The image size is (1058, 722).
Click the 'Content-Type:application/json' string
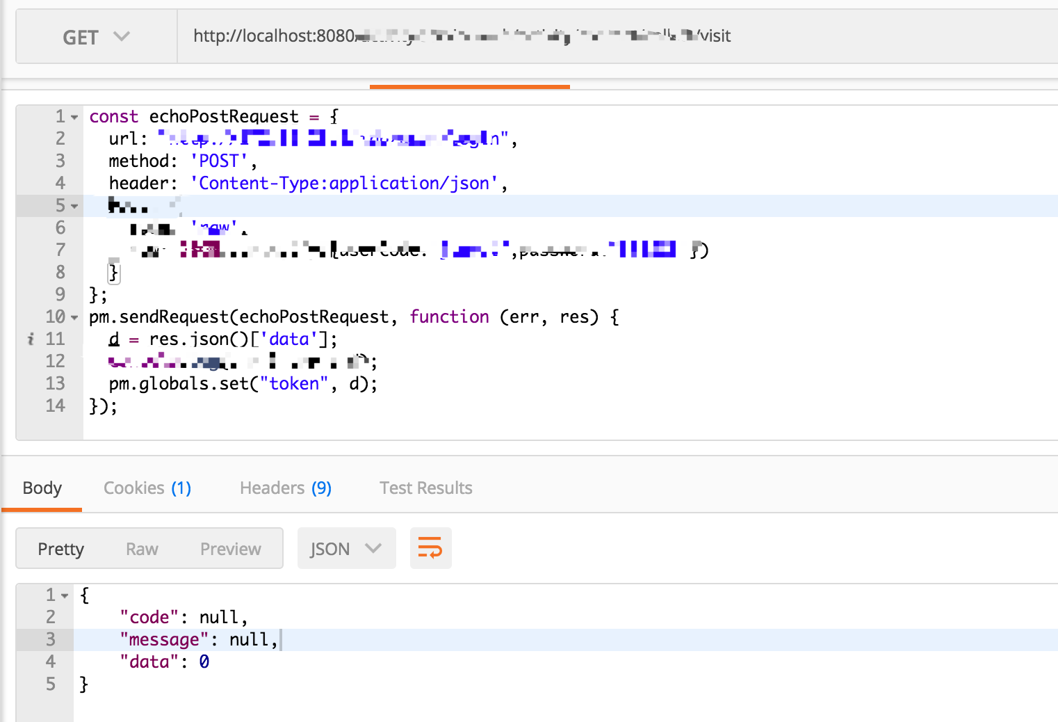[x=344, y=183]
